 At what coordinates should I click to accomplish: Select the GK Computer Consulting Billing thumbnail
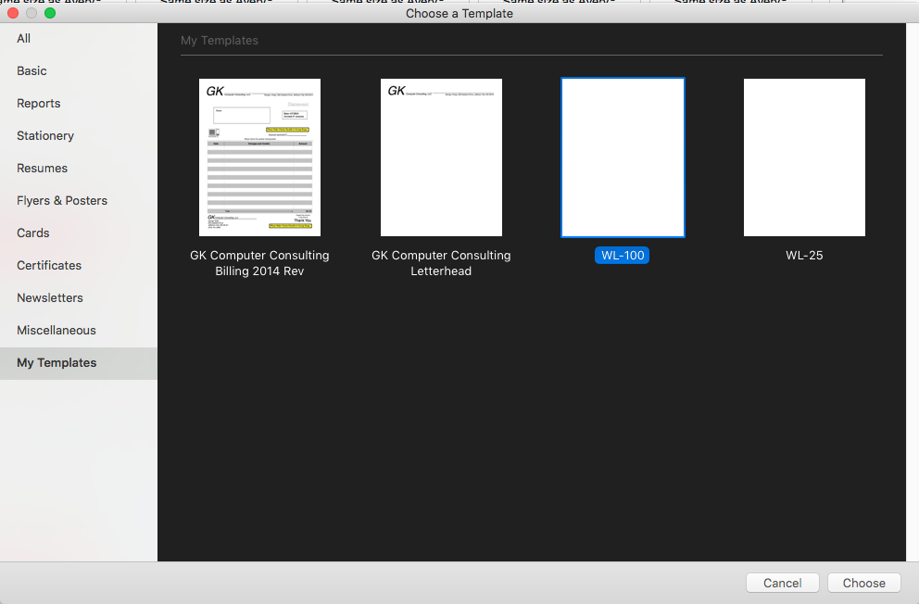click(x=259, y=157)
